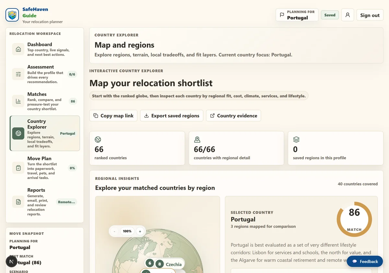Click the 86 match score ring
The image size is (389, 273).
coord(354,219)
